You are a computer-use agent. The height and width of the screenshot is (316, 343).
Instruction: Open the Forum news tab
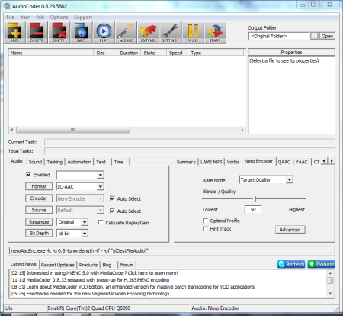(127, 265)
